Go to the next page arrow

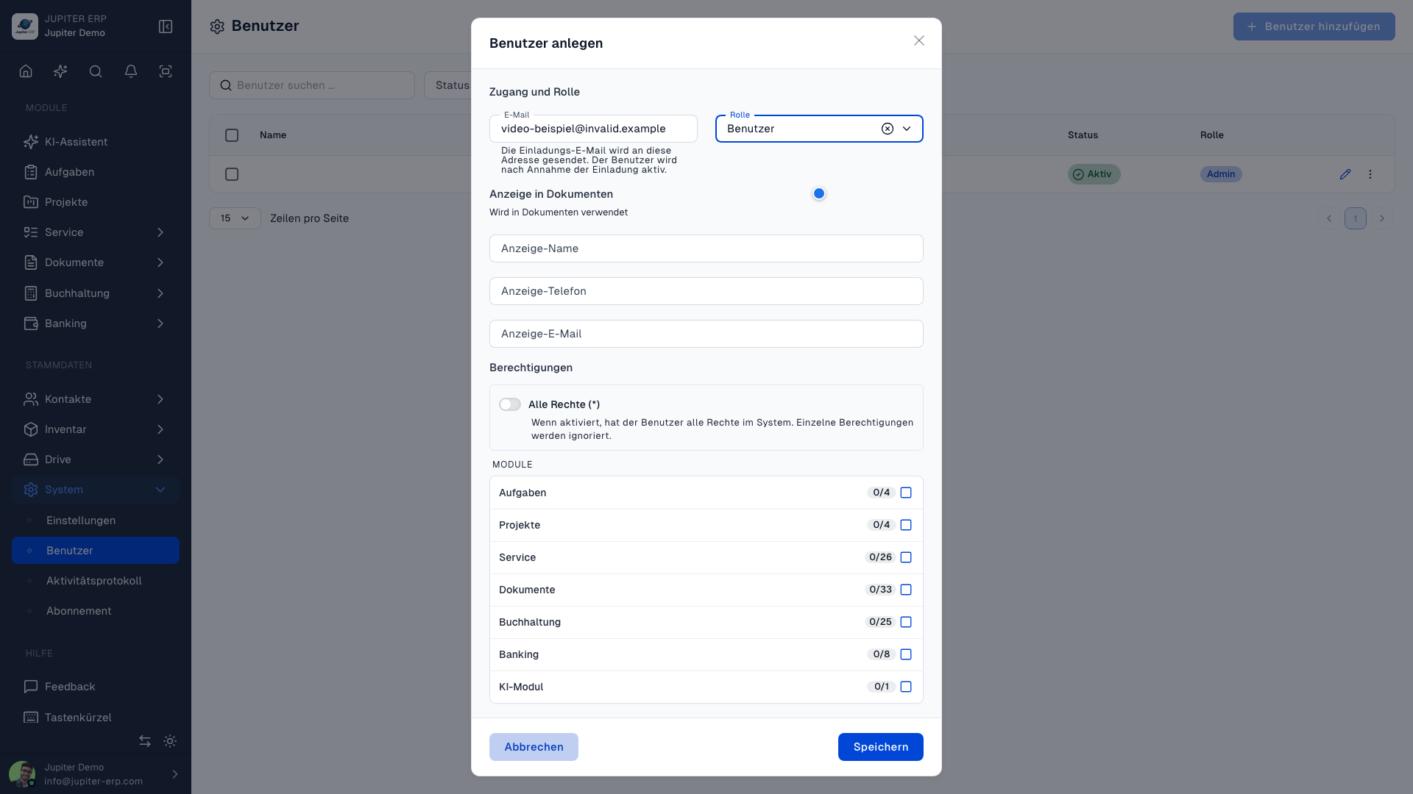coord(1382,218)
